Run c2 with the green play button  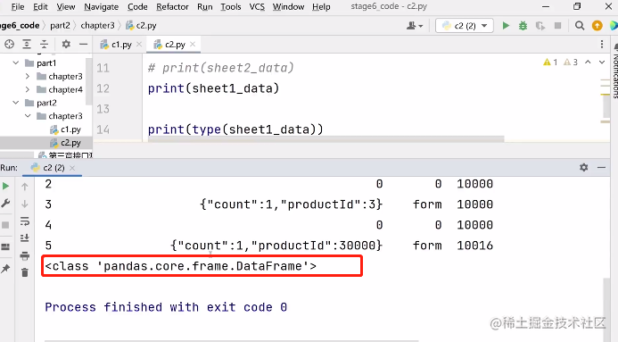(x=506, y=26)
